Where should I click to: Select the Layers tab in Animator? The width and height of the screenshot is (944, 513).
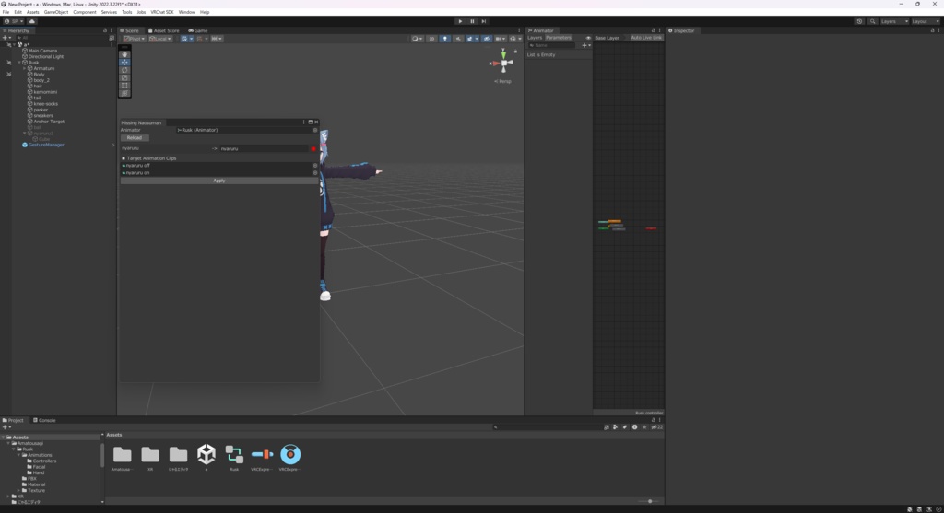click(535, 38)
